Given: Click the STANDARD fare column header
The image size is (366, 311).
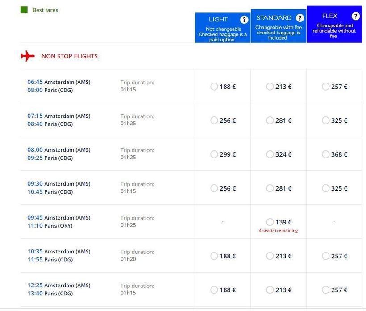Looking at the screenshot, I should tap(274, 18).
